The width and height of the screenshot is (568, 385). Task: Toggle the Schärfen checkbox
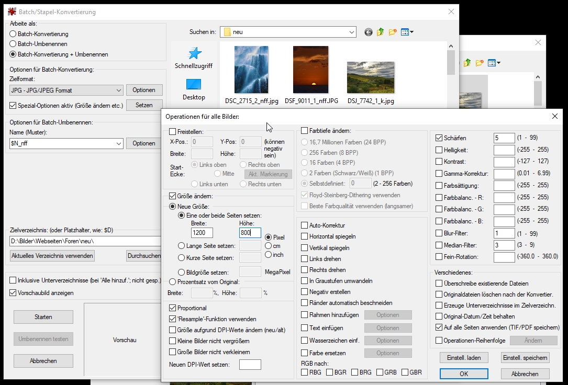tap(439, 138)
